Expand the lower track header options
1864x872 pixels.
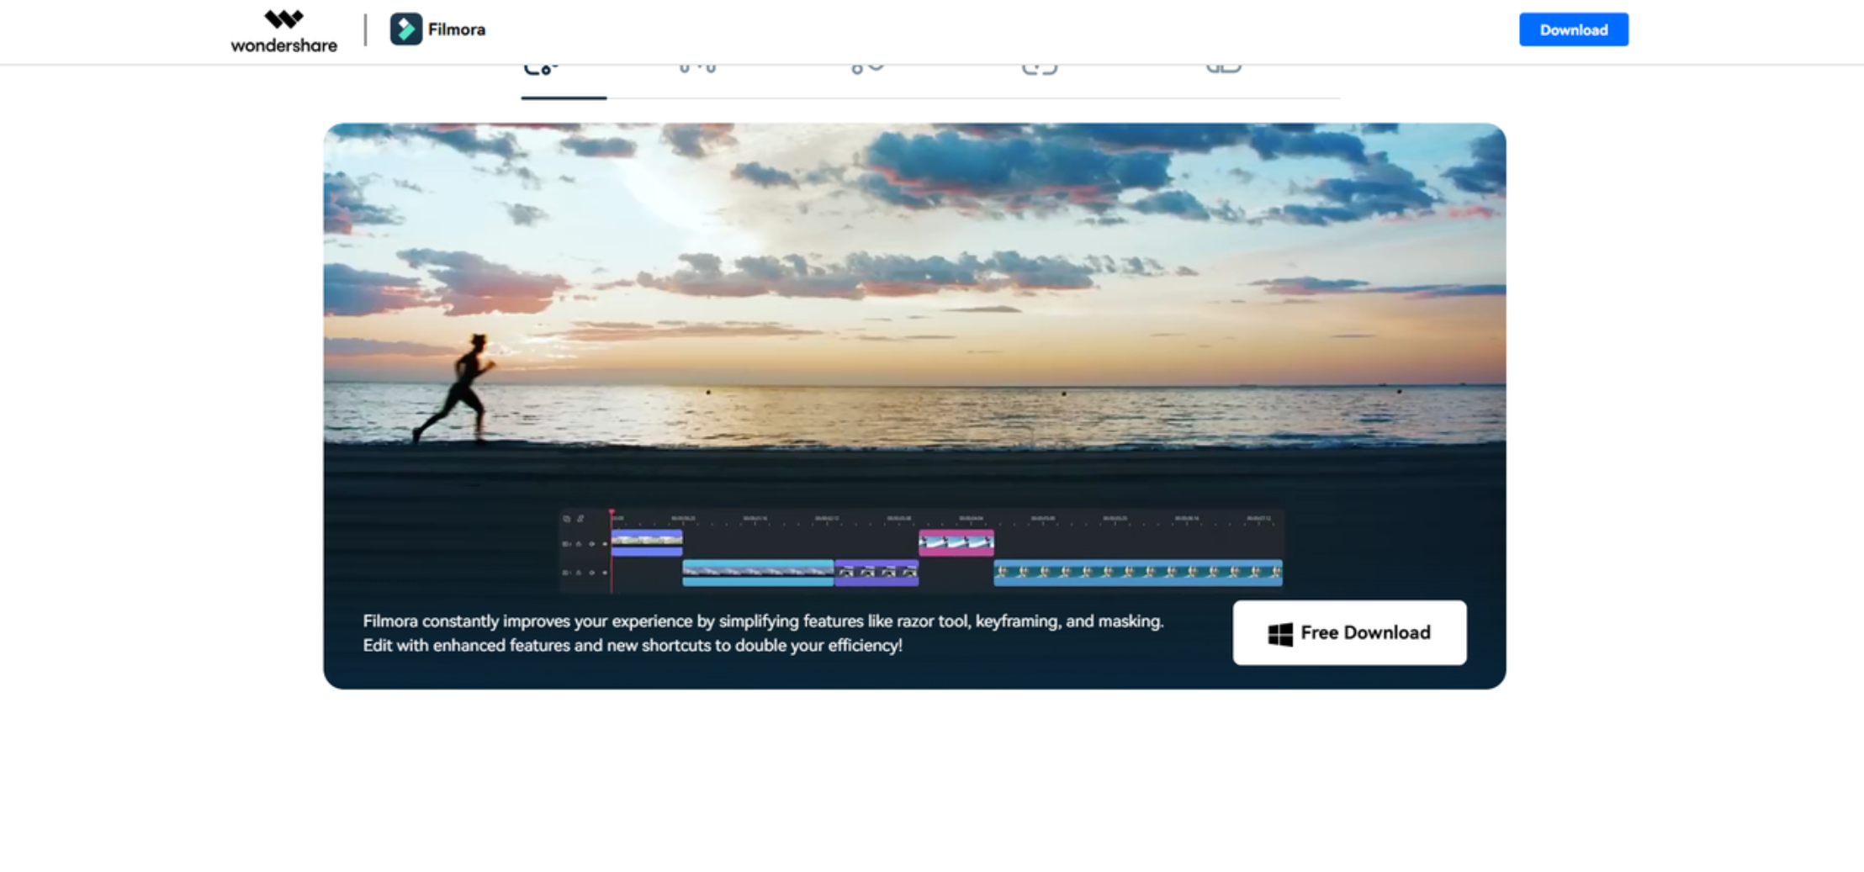[x=566, y=573]
